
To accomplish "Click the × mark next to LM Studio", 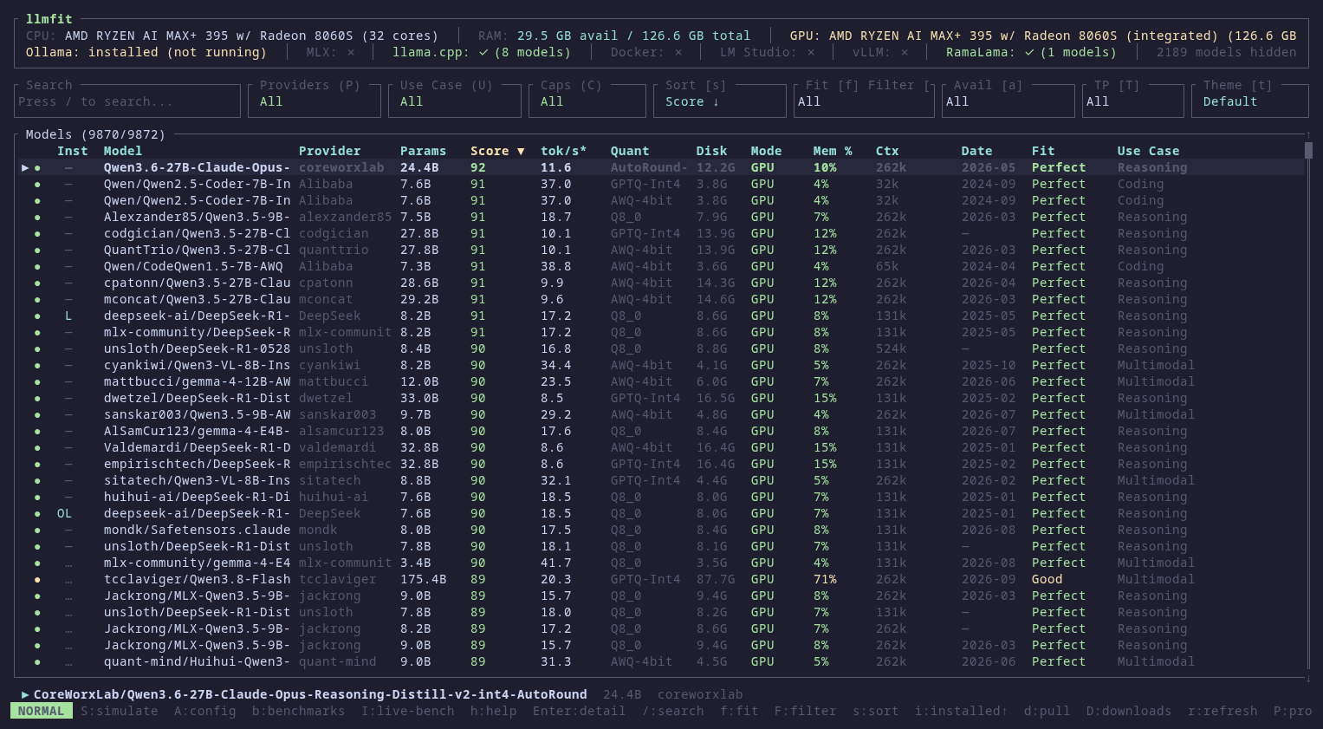I will (811, 52).
